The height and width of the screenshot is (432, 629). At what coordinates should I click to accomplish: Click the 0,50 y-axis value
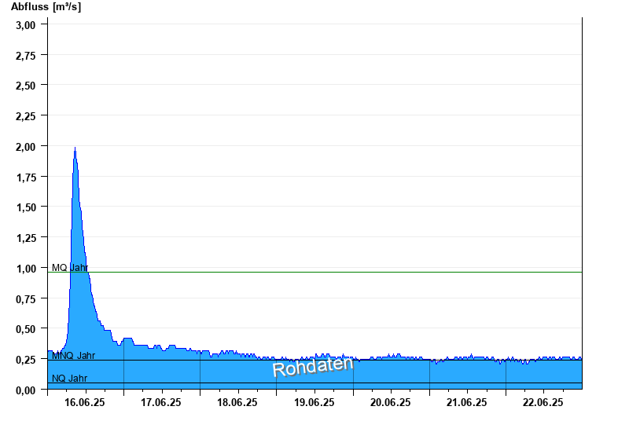point(26,329)
